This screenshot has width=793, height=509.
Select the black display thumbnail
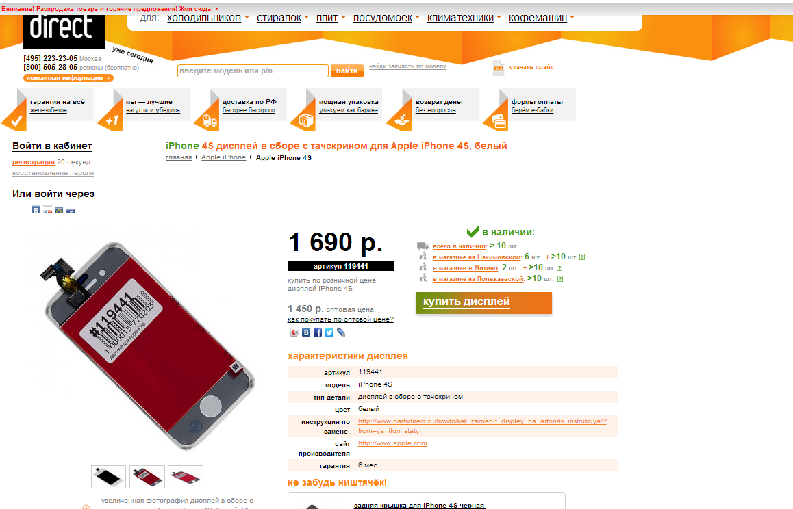click(x=108, y=477)
